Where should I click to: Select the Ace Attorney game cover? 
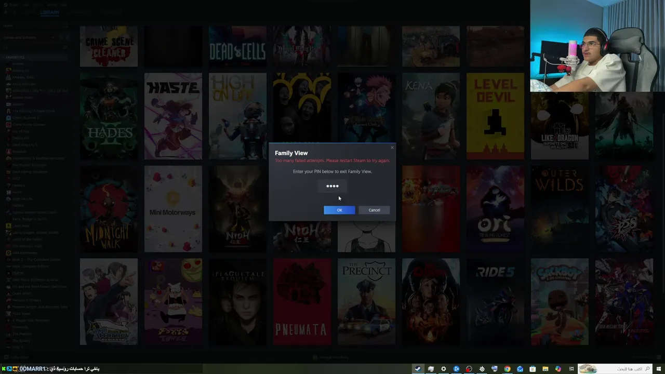click(x=109, y=302)
